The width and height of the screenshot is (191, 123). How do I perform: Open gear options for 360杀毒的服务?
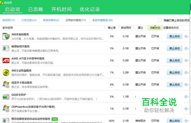[187, 36]
